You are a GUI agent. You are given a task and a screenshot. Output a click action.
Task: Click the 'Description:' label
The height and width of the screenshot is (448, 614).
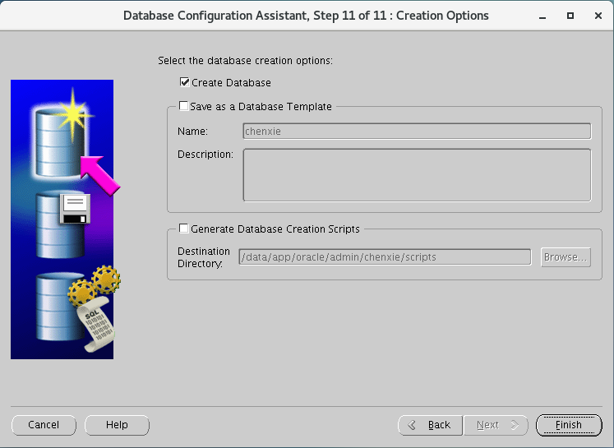205,155
